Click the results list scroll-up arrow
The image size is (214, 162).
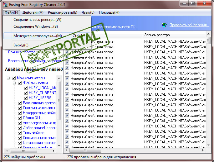pyautogui.click(x=208, y=34)
